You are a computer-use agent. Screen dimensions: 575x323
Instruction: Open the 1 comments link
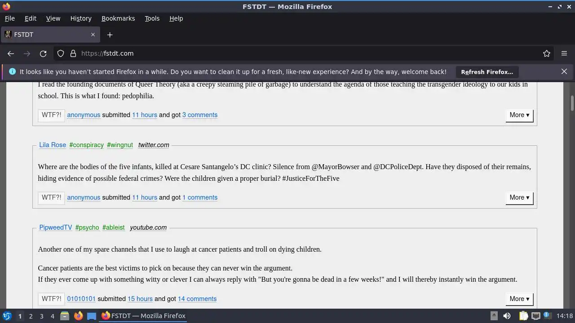tap(200, 197)
